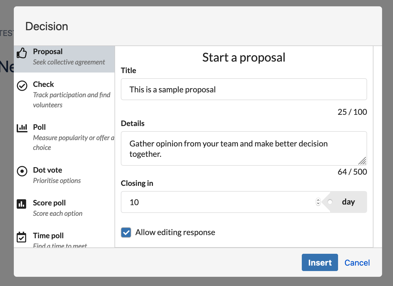Cancel the Decision dialog
The image size is (393, 286).
(357, 263)
